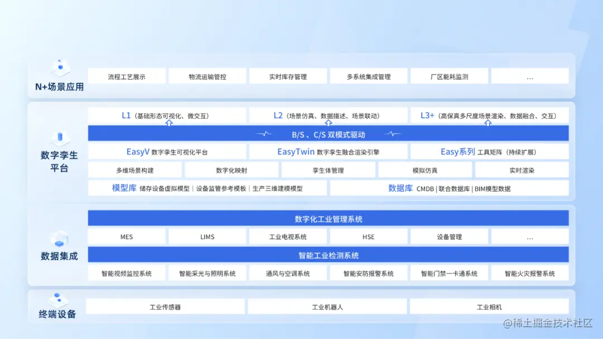Select 智能火灾报警系统

[x=530, y=273]
